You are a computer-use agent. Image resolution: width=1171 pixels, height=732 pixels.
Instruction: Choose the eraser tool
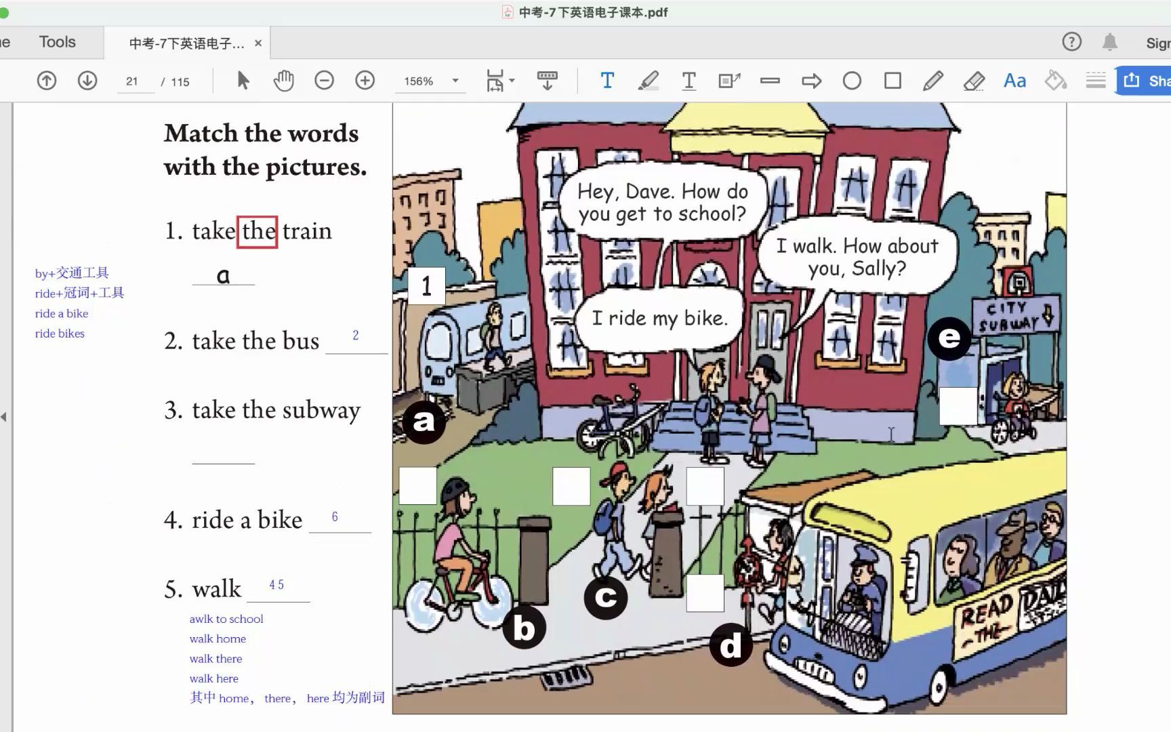click(x=974, y=81)
